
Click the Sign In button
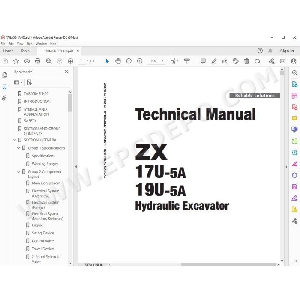[287, 51]
